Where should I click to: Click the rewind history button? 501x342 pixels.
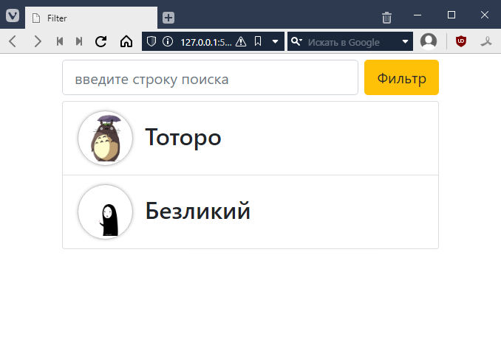tap(60, 41)
